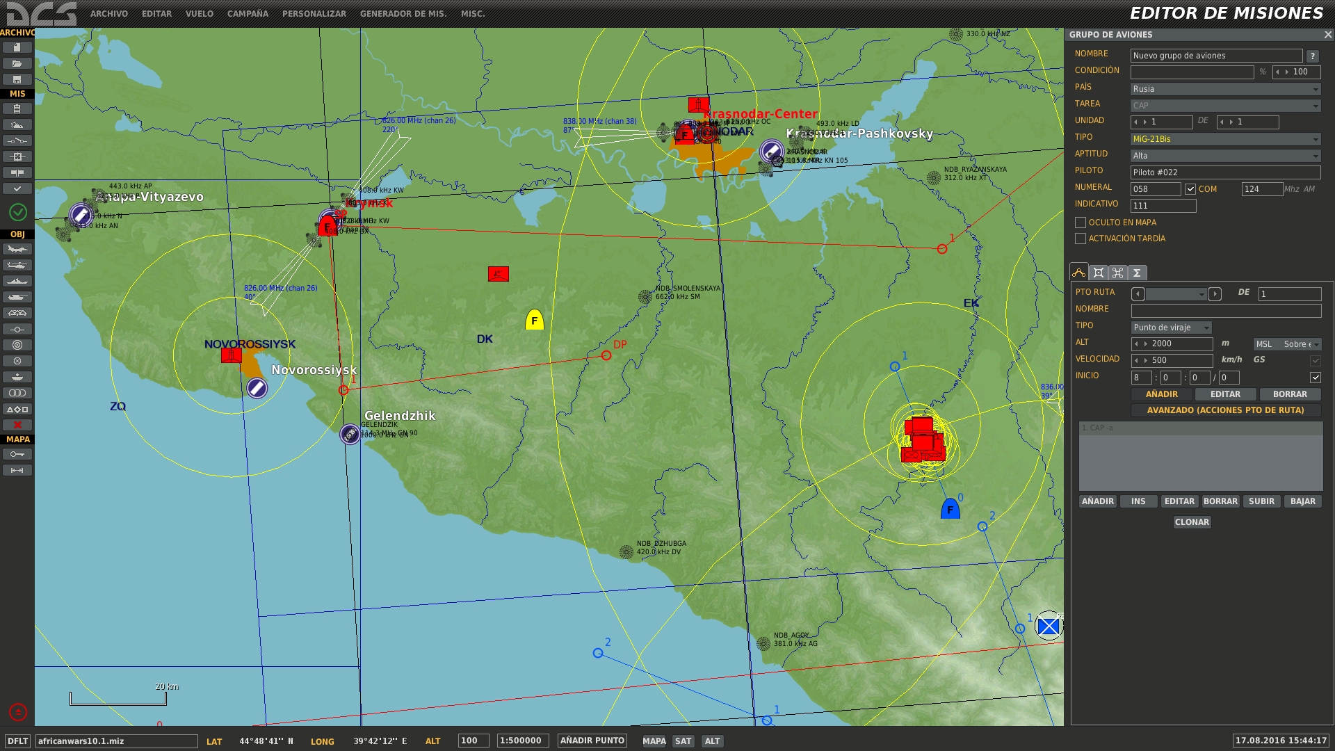Select the airplane group placement tool
1335x751 pixels.
click(17, 249)
